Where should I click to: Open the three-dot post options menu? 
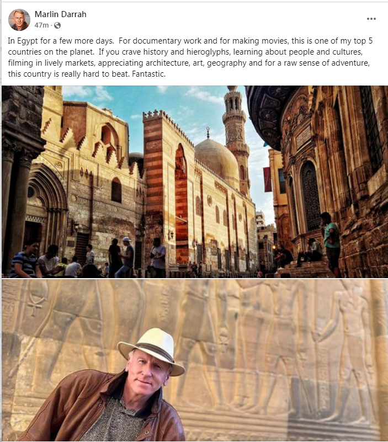pos(371,19)
